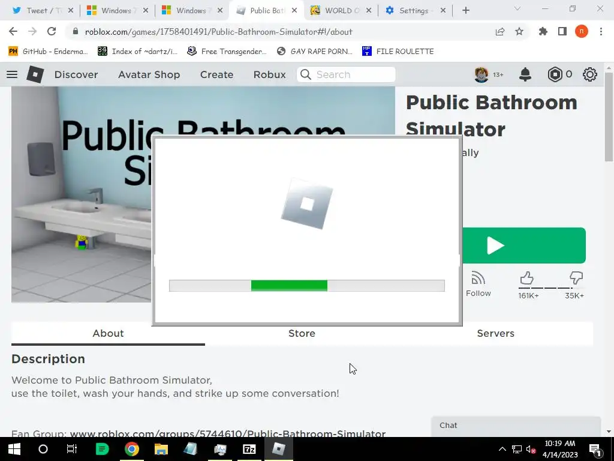
Task: Open Index of ~dartz bookmark
Action: point(137,52)
